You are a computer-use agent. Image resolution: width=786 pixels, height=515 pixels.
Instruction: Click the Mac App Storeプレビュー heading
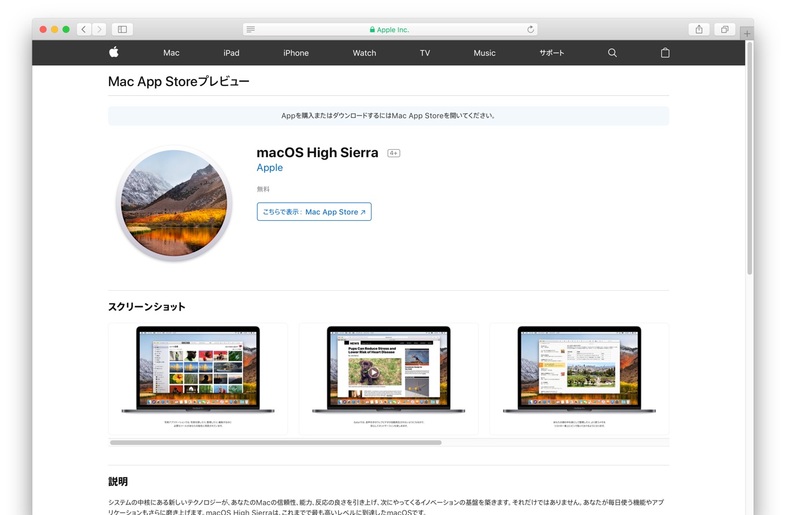pos(179,81)
